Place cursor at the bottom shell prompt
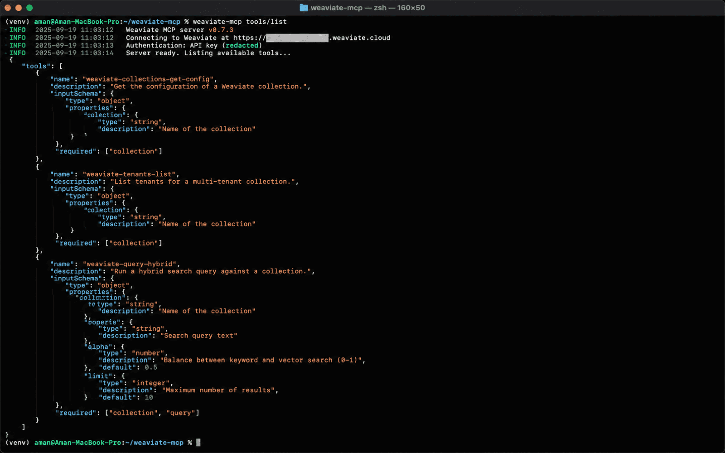This screenshot has height=453, width=725. [198, 443]
